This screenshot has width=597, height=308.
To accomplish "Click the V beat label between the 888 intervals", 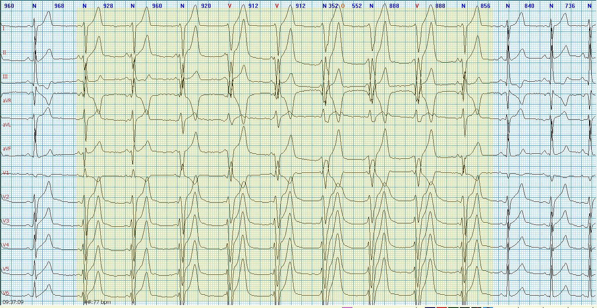I will pyautogui.click(x=417, y=6).
